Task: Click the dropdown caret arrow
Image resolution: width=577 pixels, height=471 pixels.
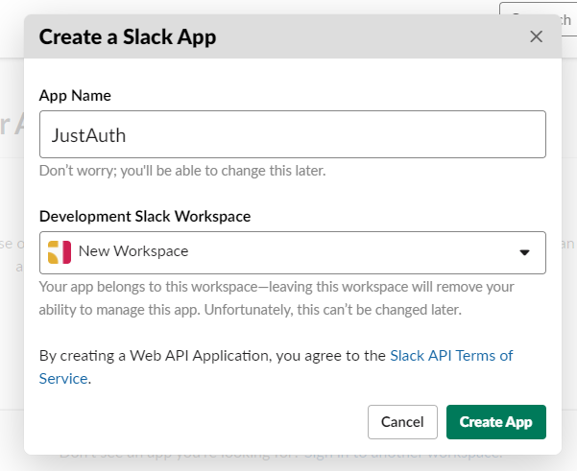Action: 524,252
